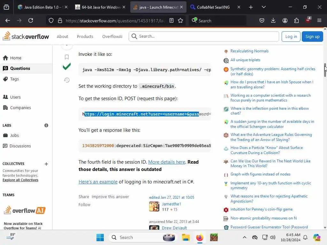
Task: Open the Drew DeVault profile link
Action: coord(174,228)
